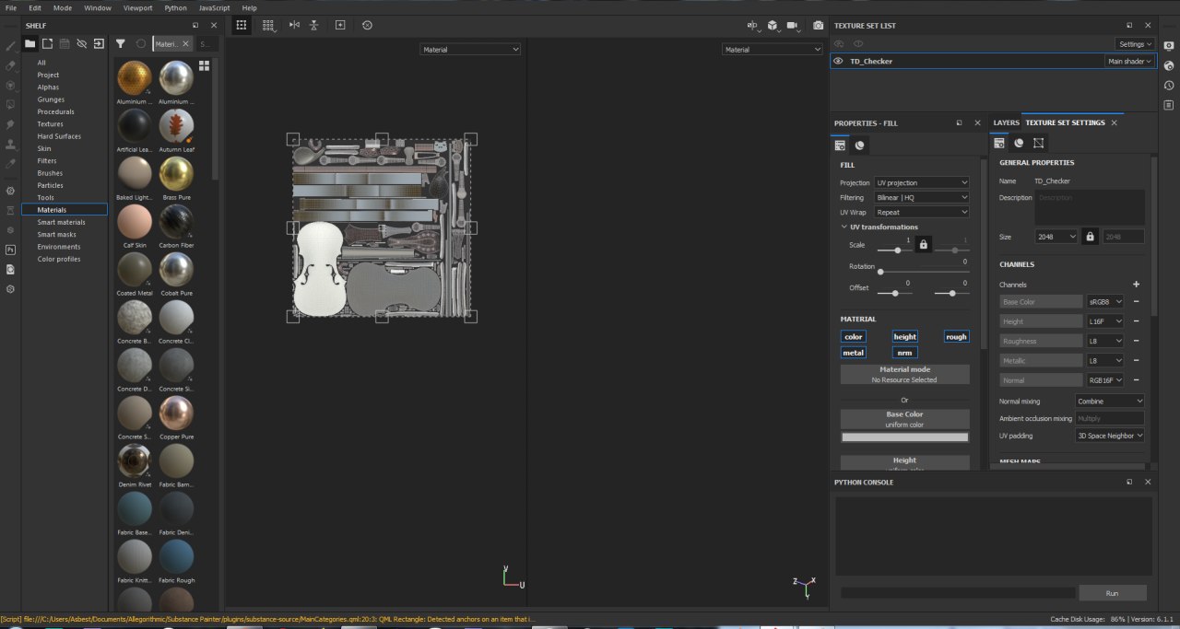Open UV tiles settings icon tab
Screen dimensions: 1180x629
point(1039,143)
